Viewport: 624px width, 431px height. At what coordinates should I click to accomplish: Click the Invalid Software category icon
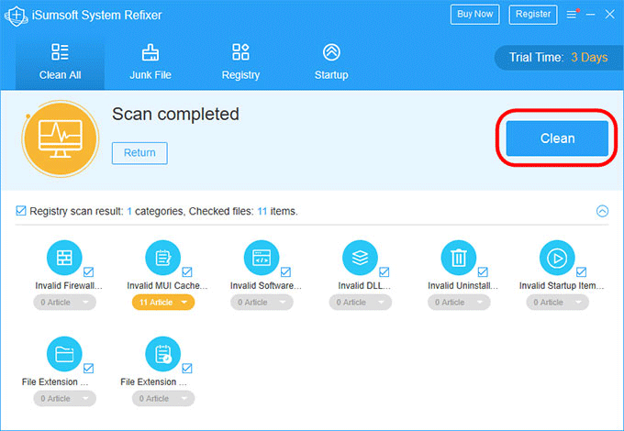click(x=262, y=258)
